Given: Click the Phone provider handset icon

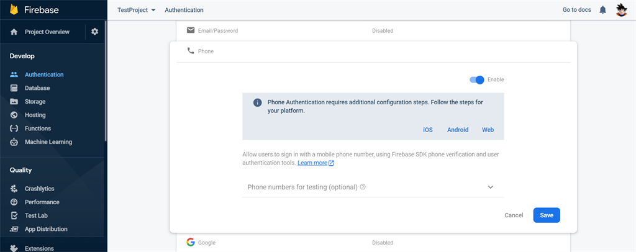Looking at the screenshot, I should click(x=191, y=51).
